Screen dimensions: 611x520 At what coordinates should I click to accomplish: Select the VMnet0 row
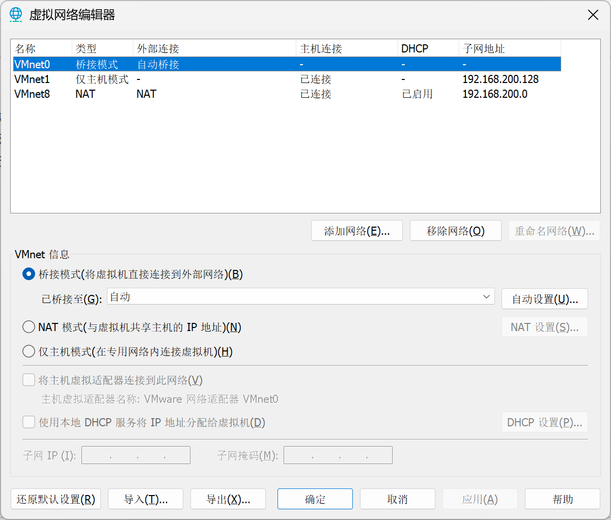(287, 64)
